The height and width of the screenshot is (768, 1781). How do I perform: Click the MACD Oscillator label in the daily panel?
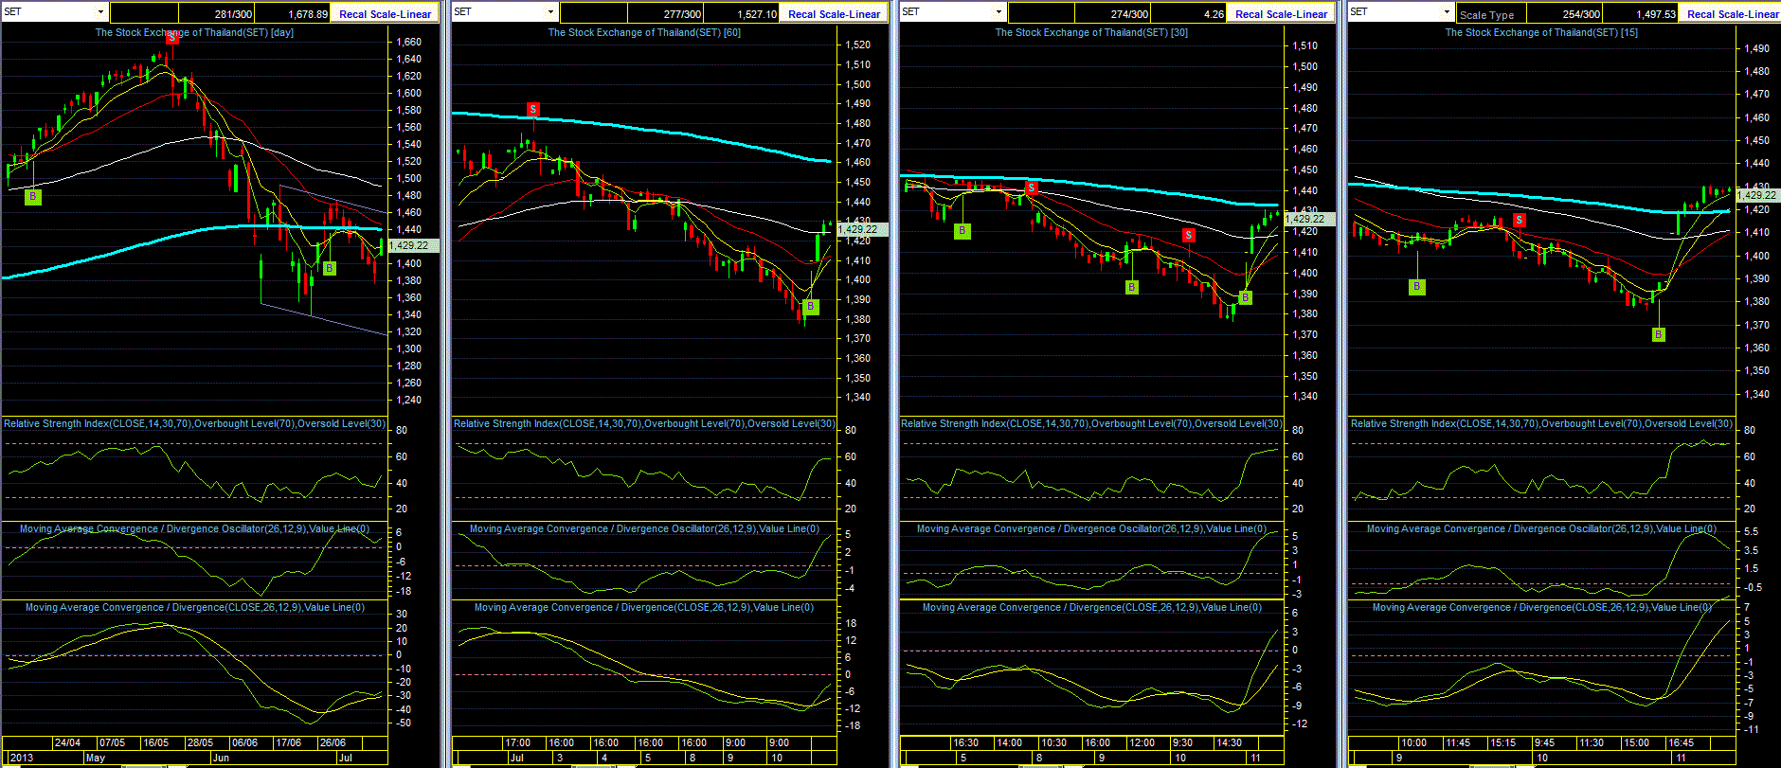194,528
